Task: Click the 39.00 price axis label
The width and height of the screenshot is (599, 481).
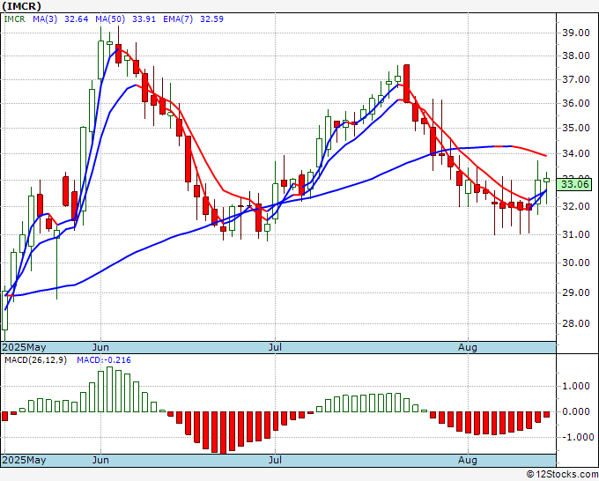Action: click(x=576, y=33)
